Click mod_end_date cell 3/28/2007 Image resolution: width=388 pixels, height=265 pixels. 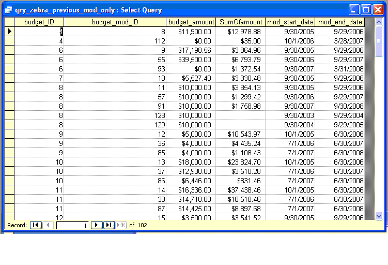[340, 41]
